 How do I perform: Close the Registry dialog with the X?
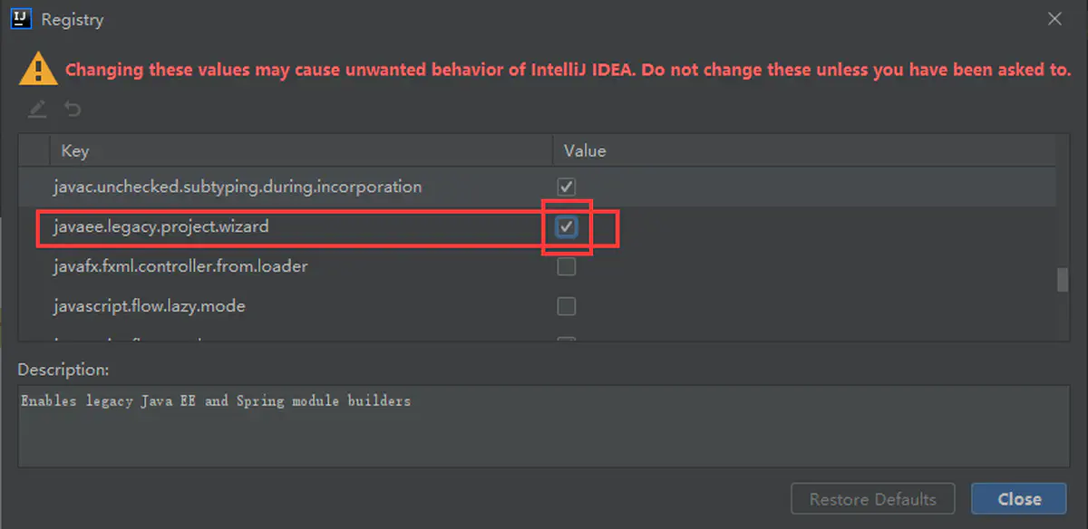click(1054, 18)
